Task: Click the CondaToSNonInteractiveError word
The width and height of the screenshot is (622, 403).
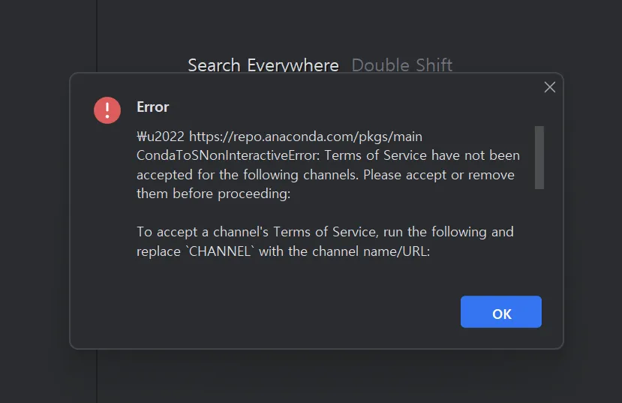Action: 227,155
